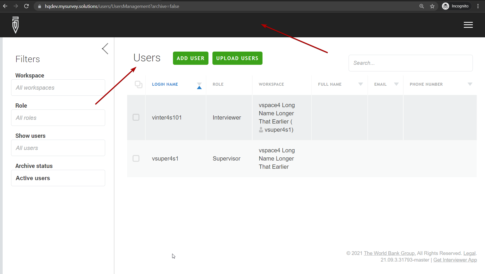Click the Workspace column header
This screenshot has width=485, height=274.
coord(271,84)
